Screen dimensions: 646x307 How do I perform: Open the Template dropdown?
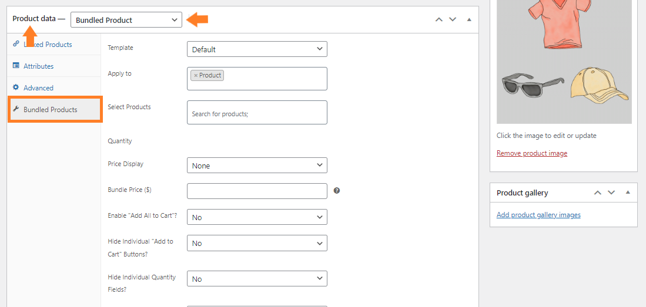[x=257, y=49]
